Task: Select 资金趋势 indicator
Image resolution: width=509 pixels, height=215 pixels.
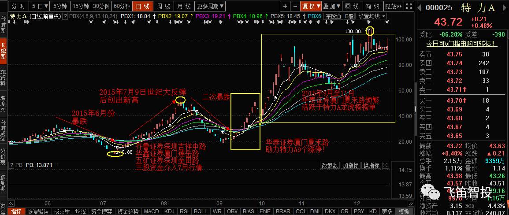Action: click(128, 211)
